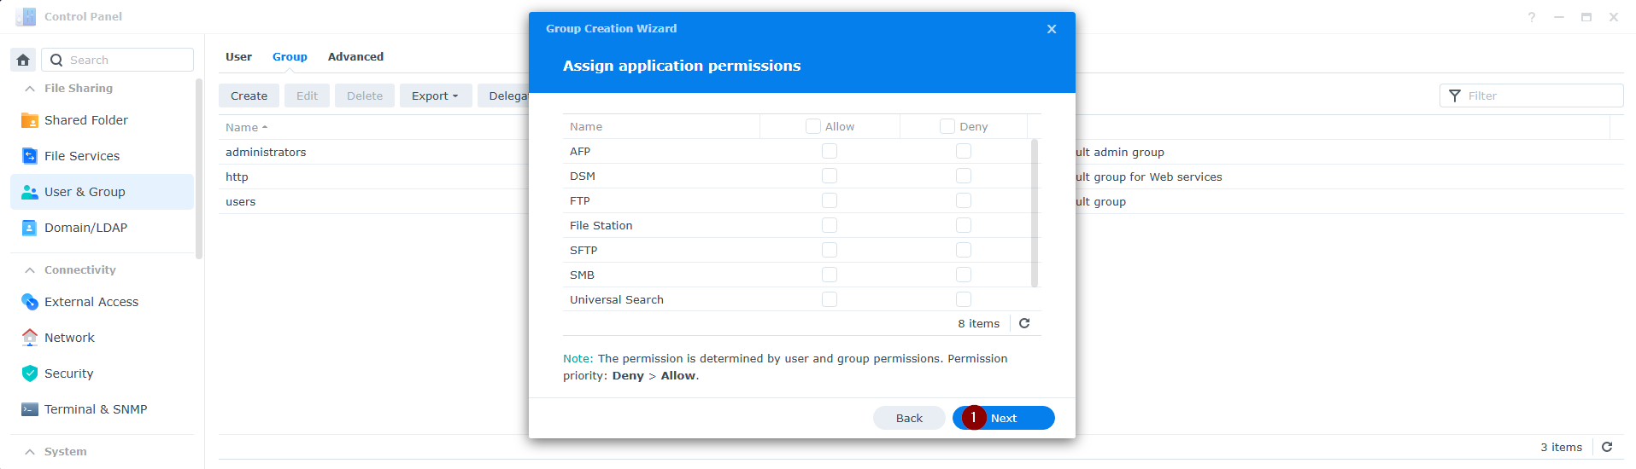The image size is (1636, 469).
Task: Click the File Services icon
Action: click(x=29, y=156)
